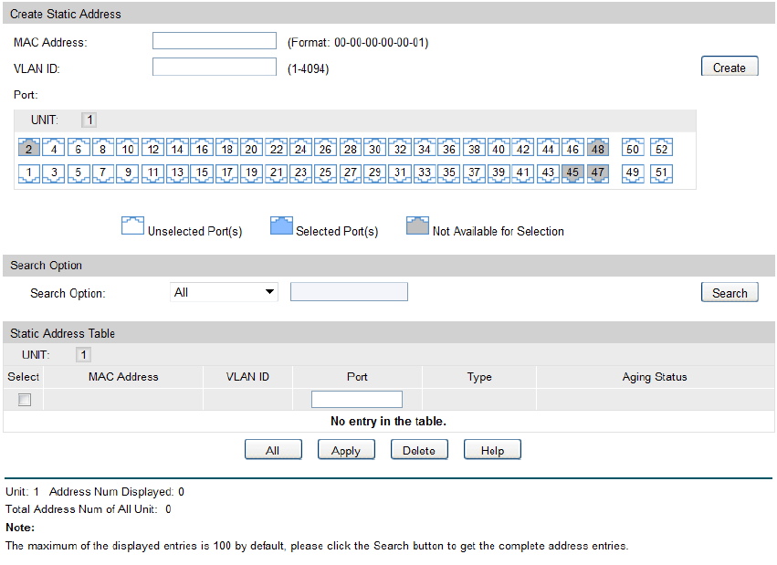Viewport: 777px width, 565px height.
Task: Select port 15 icon
Action: click(x=202, y=173)
